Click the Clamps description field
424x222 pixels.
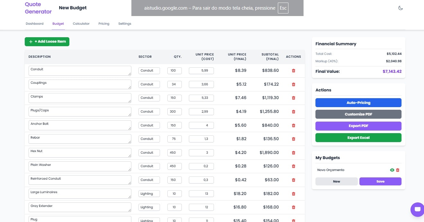click(x=79, y=98)
